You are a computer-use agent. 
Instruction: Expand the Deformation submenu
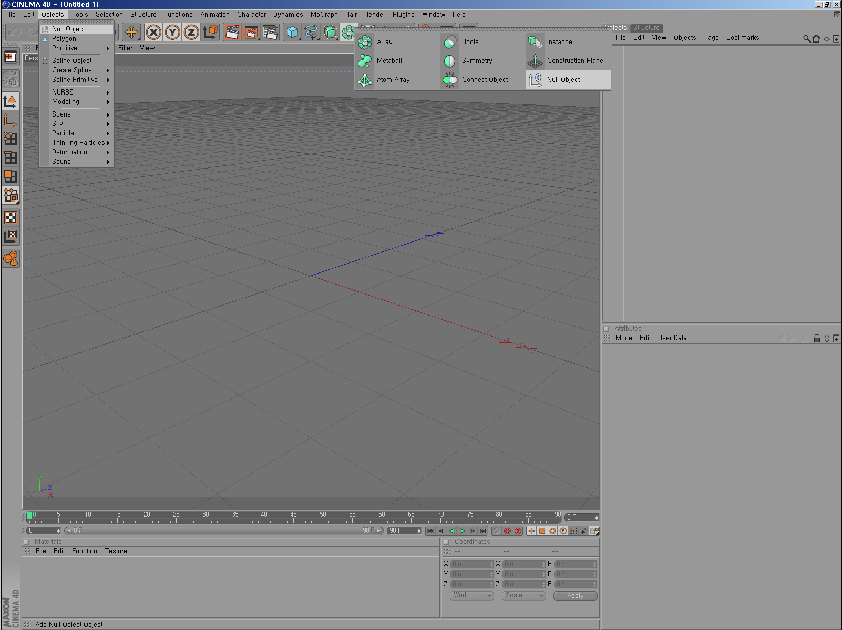76,152
